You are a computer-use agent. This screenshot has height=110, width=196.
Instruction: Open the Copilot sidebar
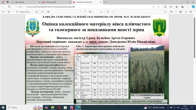[193, 7]
